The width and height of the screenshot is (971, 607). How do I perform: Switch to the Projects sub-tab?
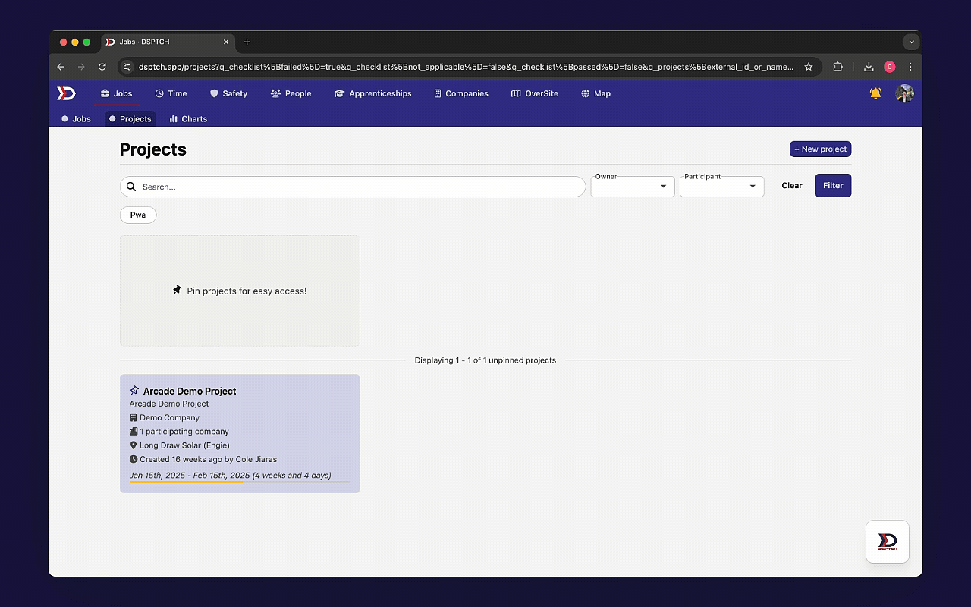click(130, 119)
